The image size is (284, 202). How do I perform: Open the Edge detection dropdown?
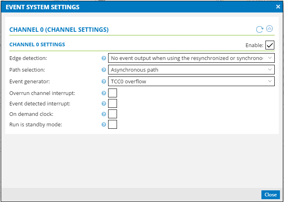(192, 58)
